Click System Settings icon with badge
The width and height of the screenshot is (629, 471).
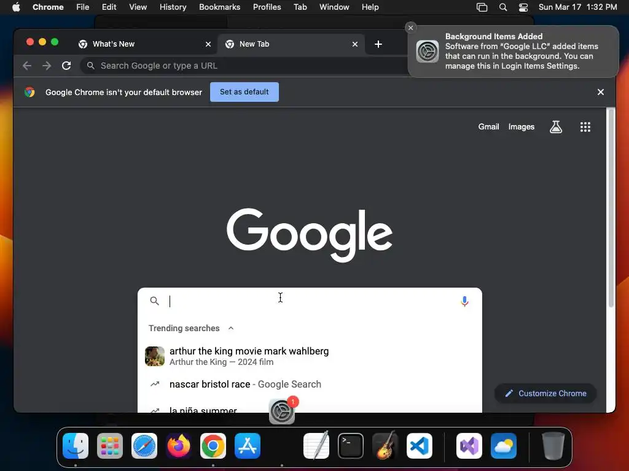click(x=282, y=412)
